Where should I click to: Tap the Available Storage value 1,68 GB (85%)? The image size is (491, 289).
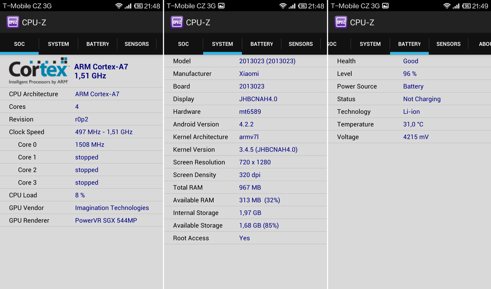259,225
